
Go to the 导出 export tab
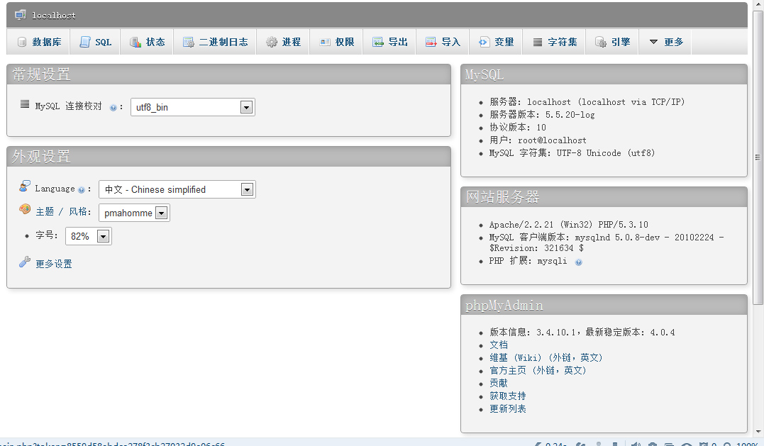390,43
